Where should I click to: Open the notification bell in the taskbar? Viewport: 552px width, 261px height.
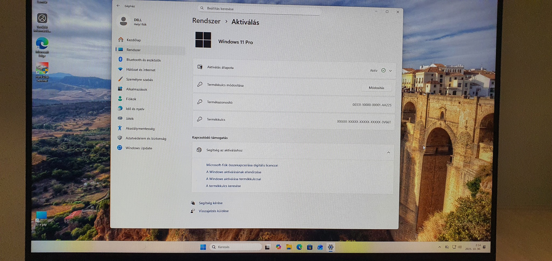pyautogui.click(x=484, y=247)
